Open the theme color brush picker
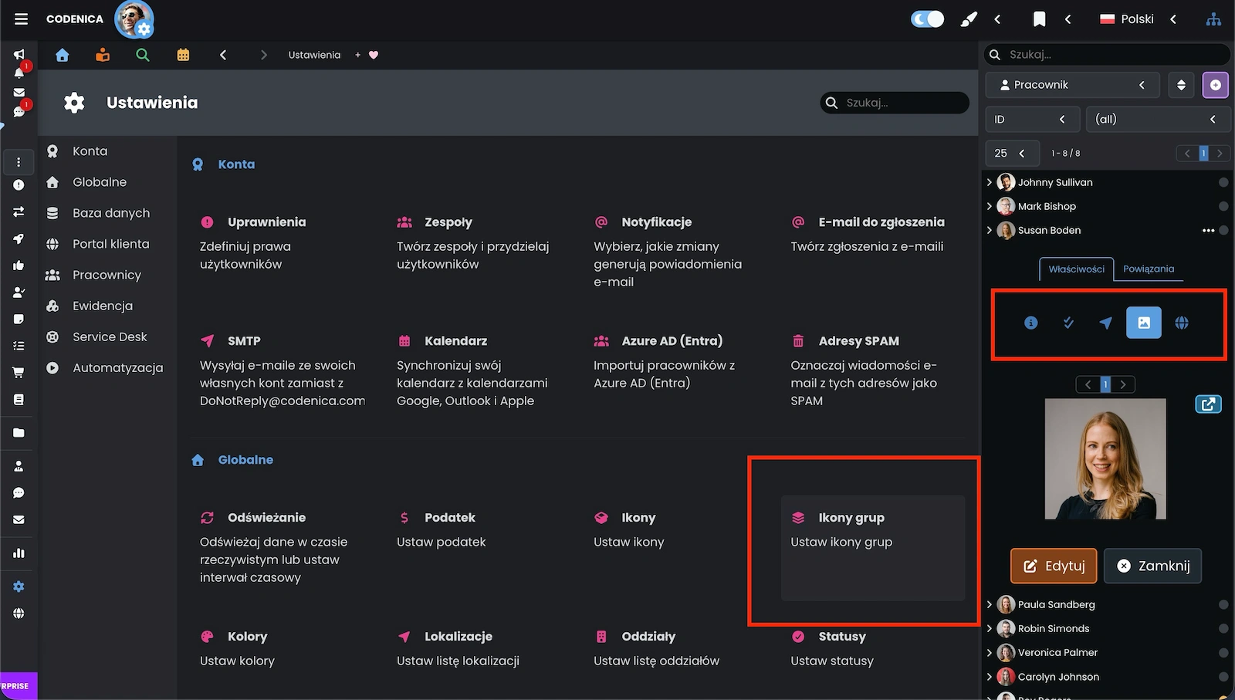Screen dimensions: 1235x700 click(x=968, y=19)
